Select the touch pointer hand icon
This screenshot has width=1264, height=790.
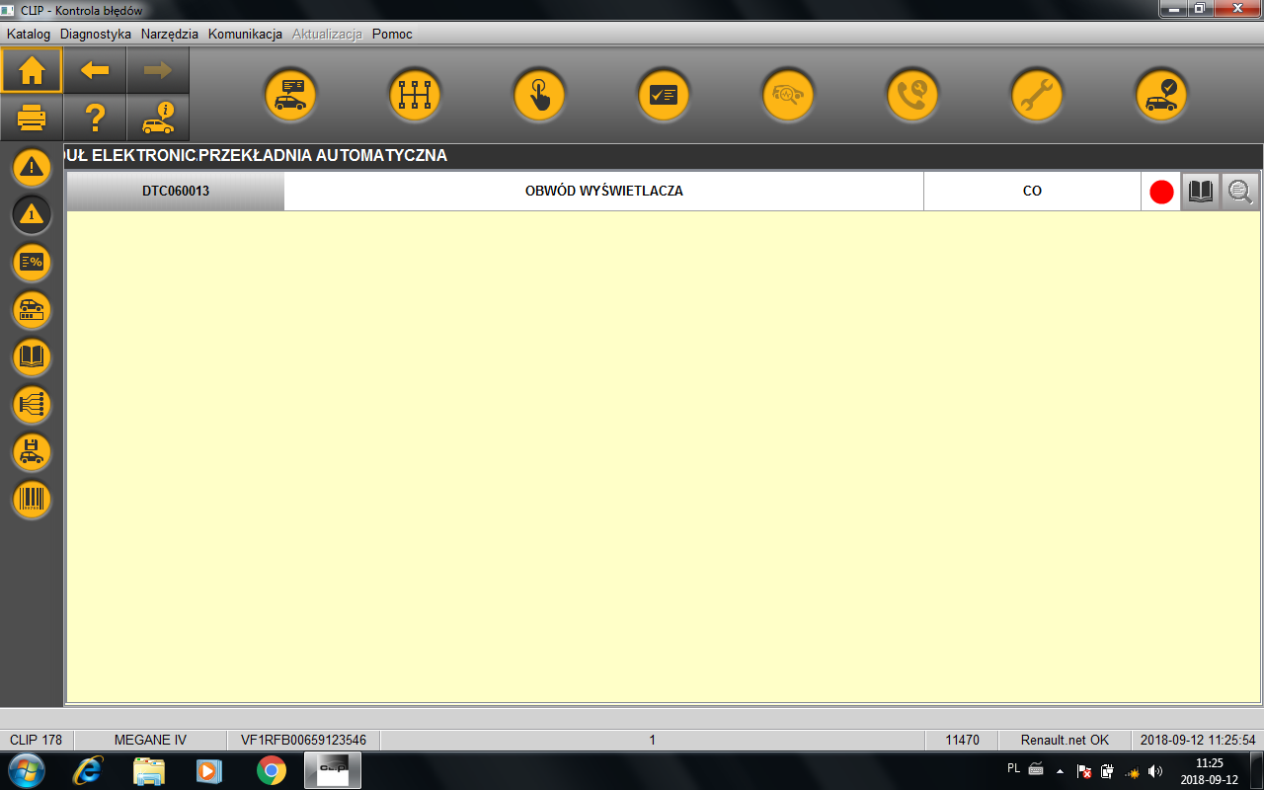(539, 96)
